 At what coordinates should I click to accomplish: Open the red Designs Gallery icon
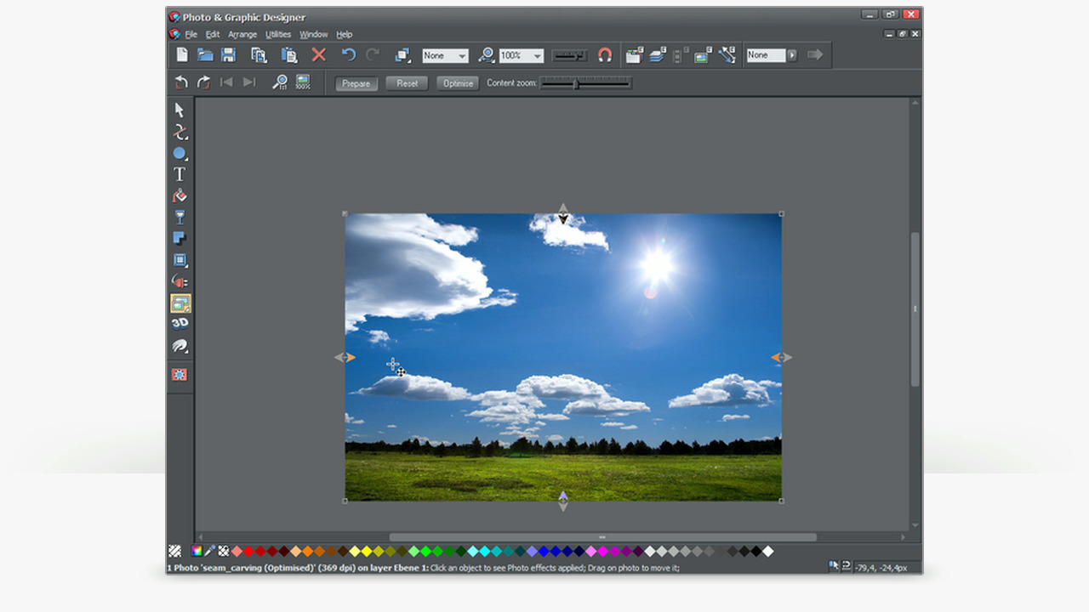click(180, 375)
